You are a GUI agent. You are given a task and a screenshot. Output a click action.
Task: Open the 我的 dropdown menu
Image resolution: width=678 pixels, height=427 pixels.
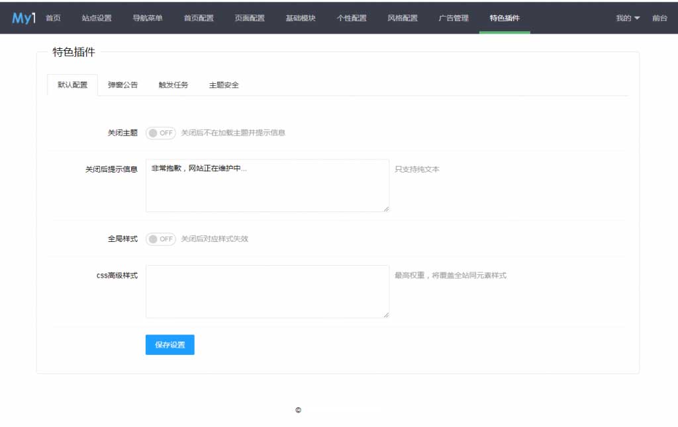[x=626, y=19]
